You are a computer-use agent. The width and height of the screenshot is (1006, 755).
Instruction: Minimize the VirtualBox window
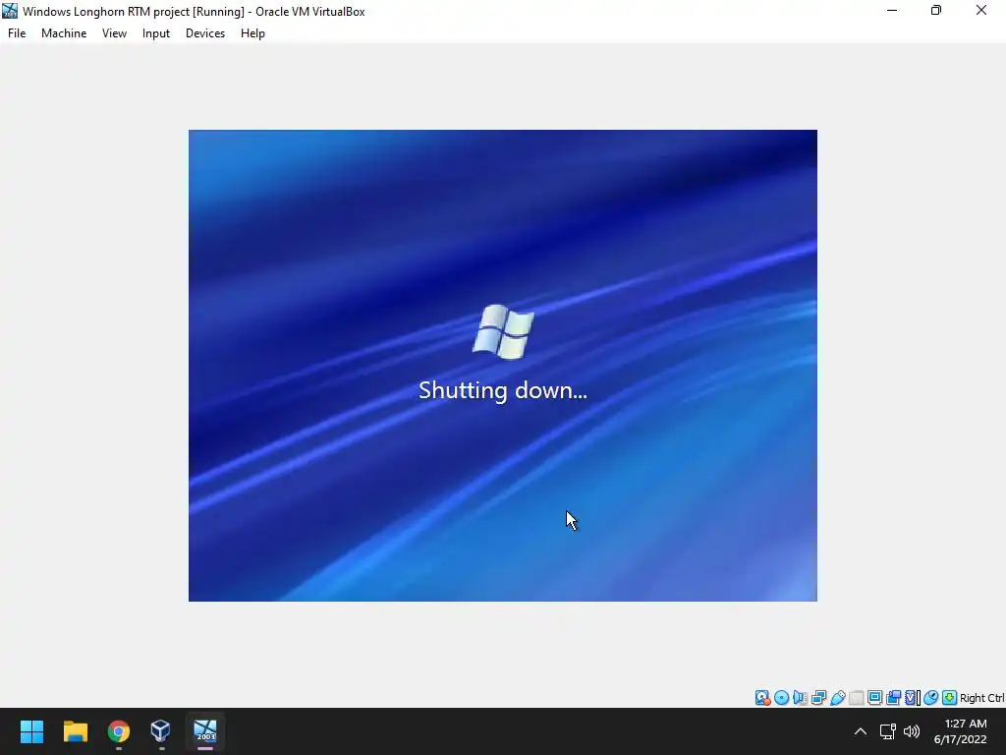(892, 11)
